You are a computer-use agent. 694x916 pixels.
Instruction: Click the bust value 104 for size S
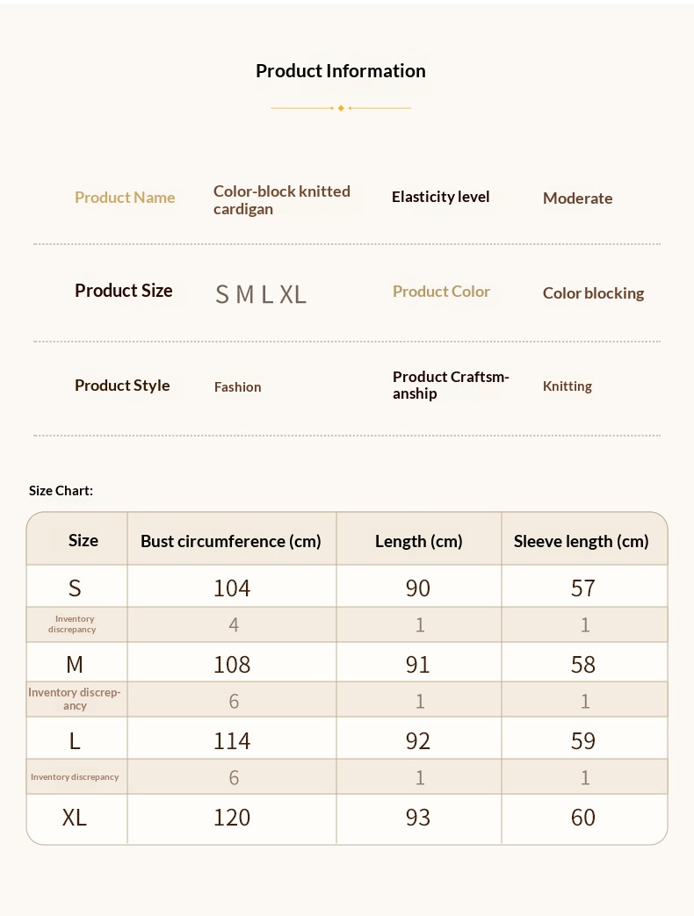(x=231, y=588)
